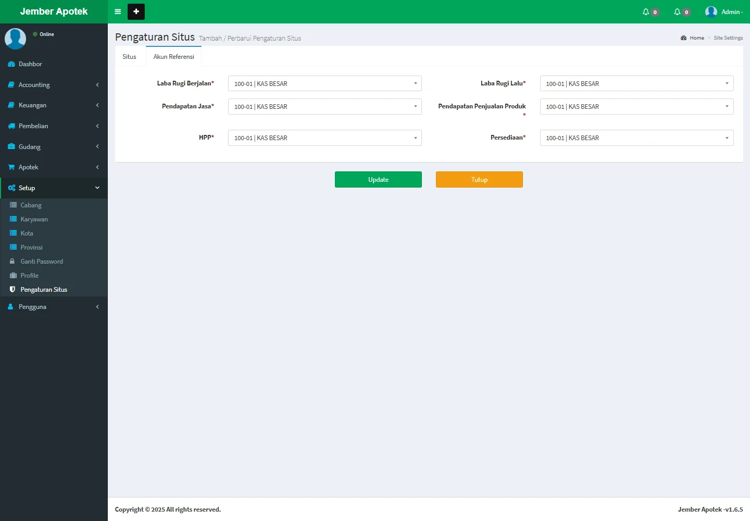
Task: Go to Home breadcrumb link
Action: (x=696, y=38)
